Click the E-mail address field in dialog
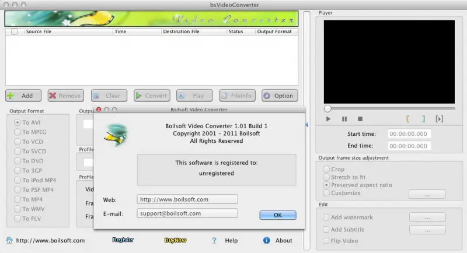The height and width of the screenshot is (253, 467). click(x=187, y=213)
